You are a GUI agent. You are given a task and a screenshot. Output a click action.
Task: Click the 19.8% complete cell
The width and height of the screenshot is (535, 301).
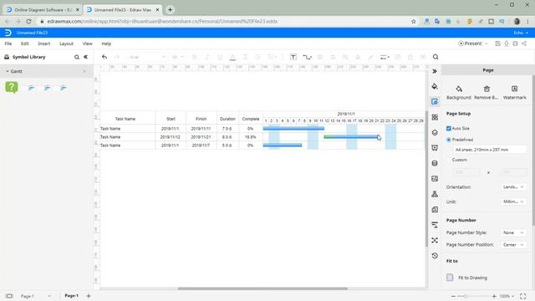(251, 137)
